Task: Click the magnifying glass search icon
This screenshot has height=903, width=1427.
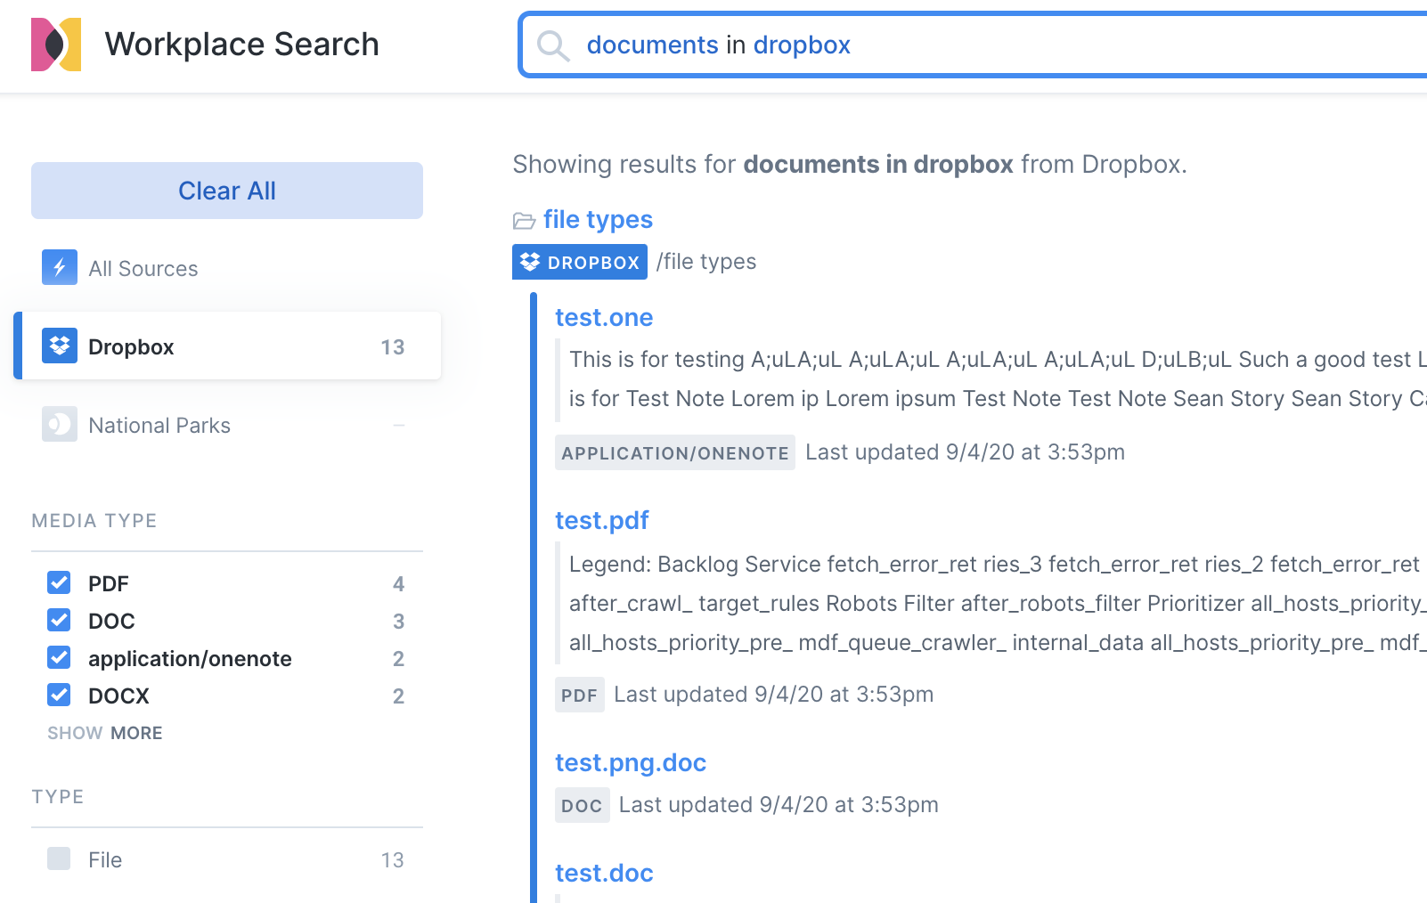Action: tap(552, 45)
